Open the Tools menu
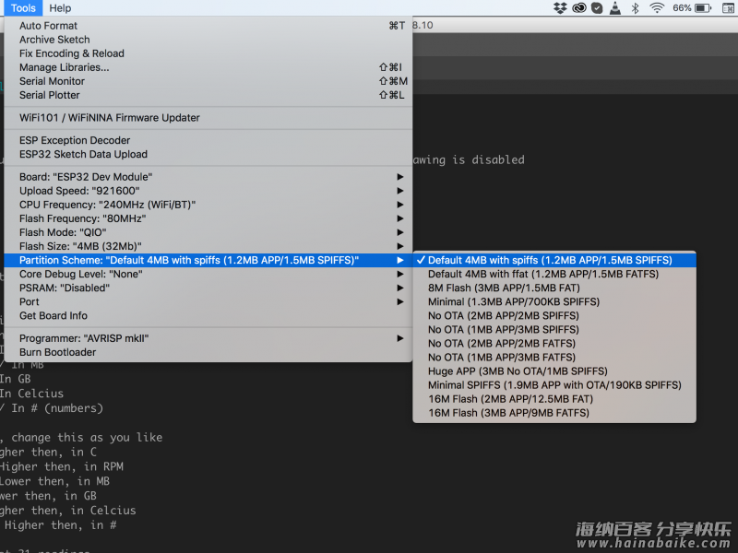738x553 pixels. 23,8
